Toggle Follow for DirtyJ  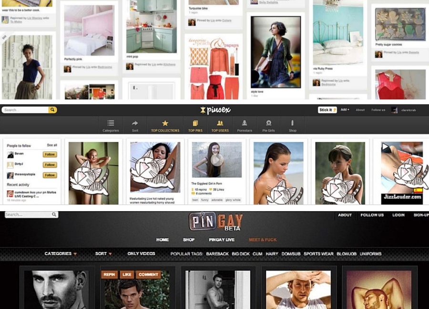[50, 165]
